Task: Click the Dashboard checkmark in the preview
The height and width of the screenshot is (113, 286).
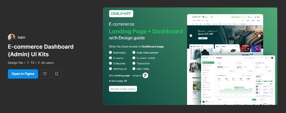Action: click(110, 52)
